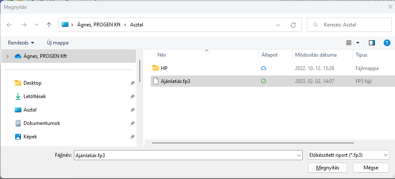Click the Back navigation arrow
Viewport: 395px width, 179px height.
pyautogui.click(x=10, y=25)
